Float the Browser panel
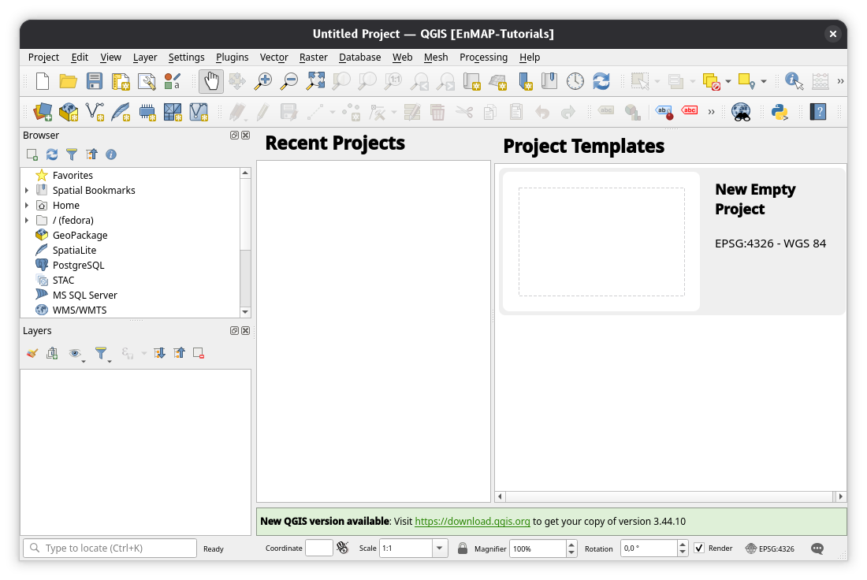 pyautogui.click(x=234, y=136)
